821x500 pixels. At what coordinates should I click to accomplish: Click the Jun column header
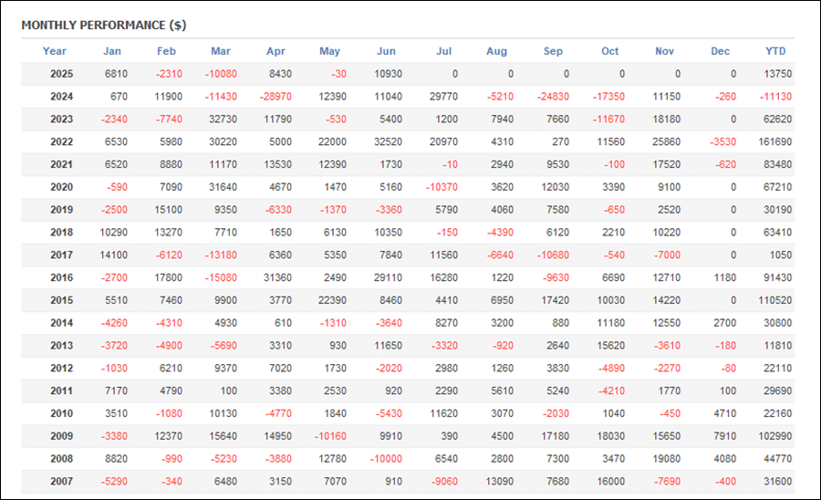pos(387,51)
